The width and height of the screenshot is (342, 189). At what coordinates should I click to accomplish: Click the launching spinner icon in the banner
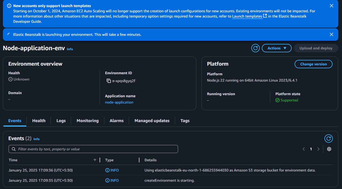click(x=9, y=35)
